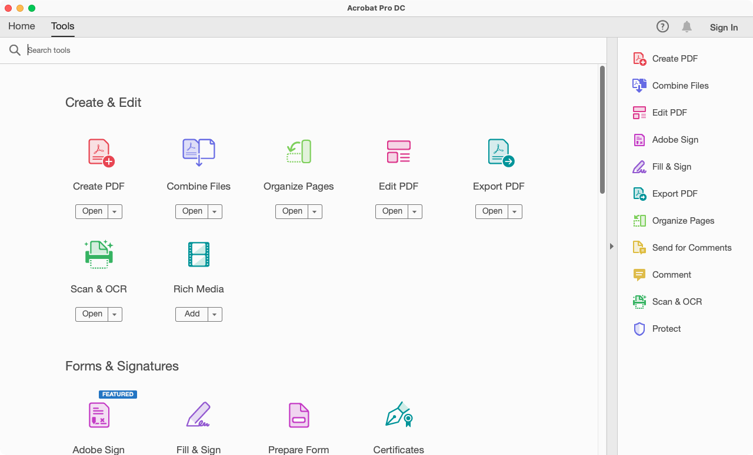The image size is (753, 455).
Task: Select Fill & Sign icon in right sidebar
Action: [639, 167]
